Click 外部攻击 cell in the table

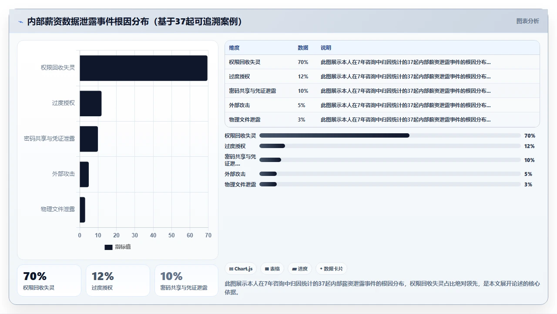(x=239, y=105)
